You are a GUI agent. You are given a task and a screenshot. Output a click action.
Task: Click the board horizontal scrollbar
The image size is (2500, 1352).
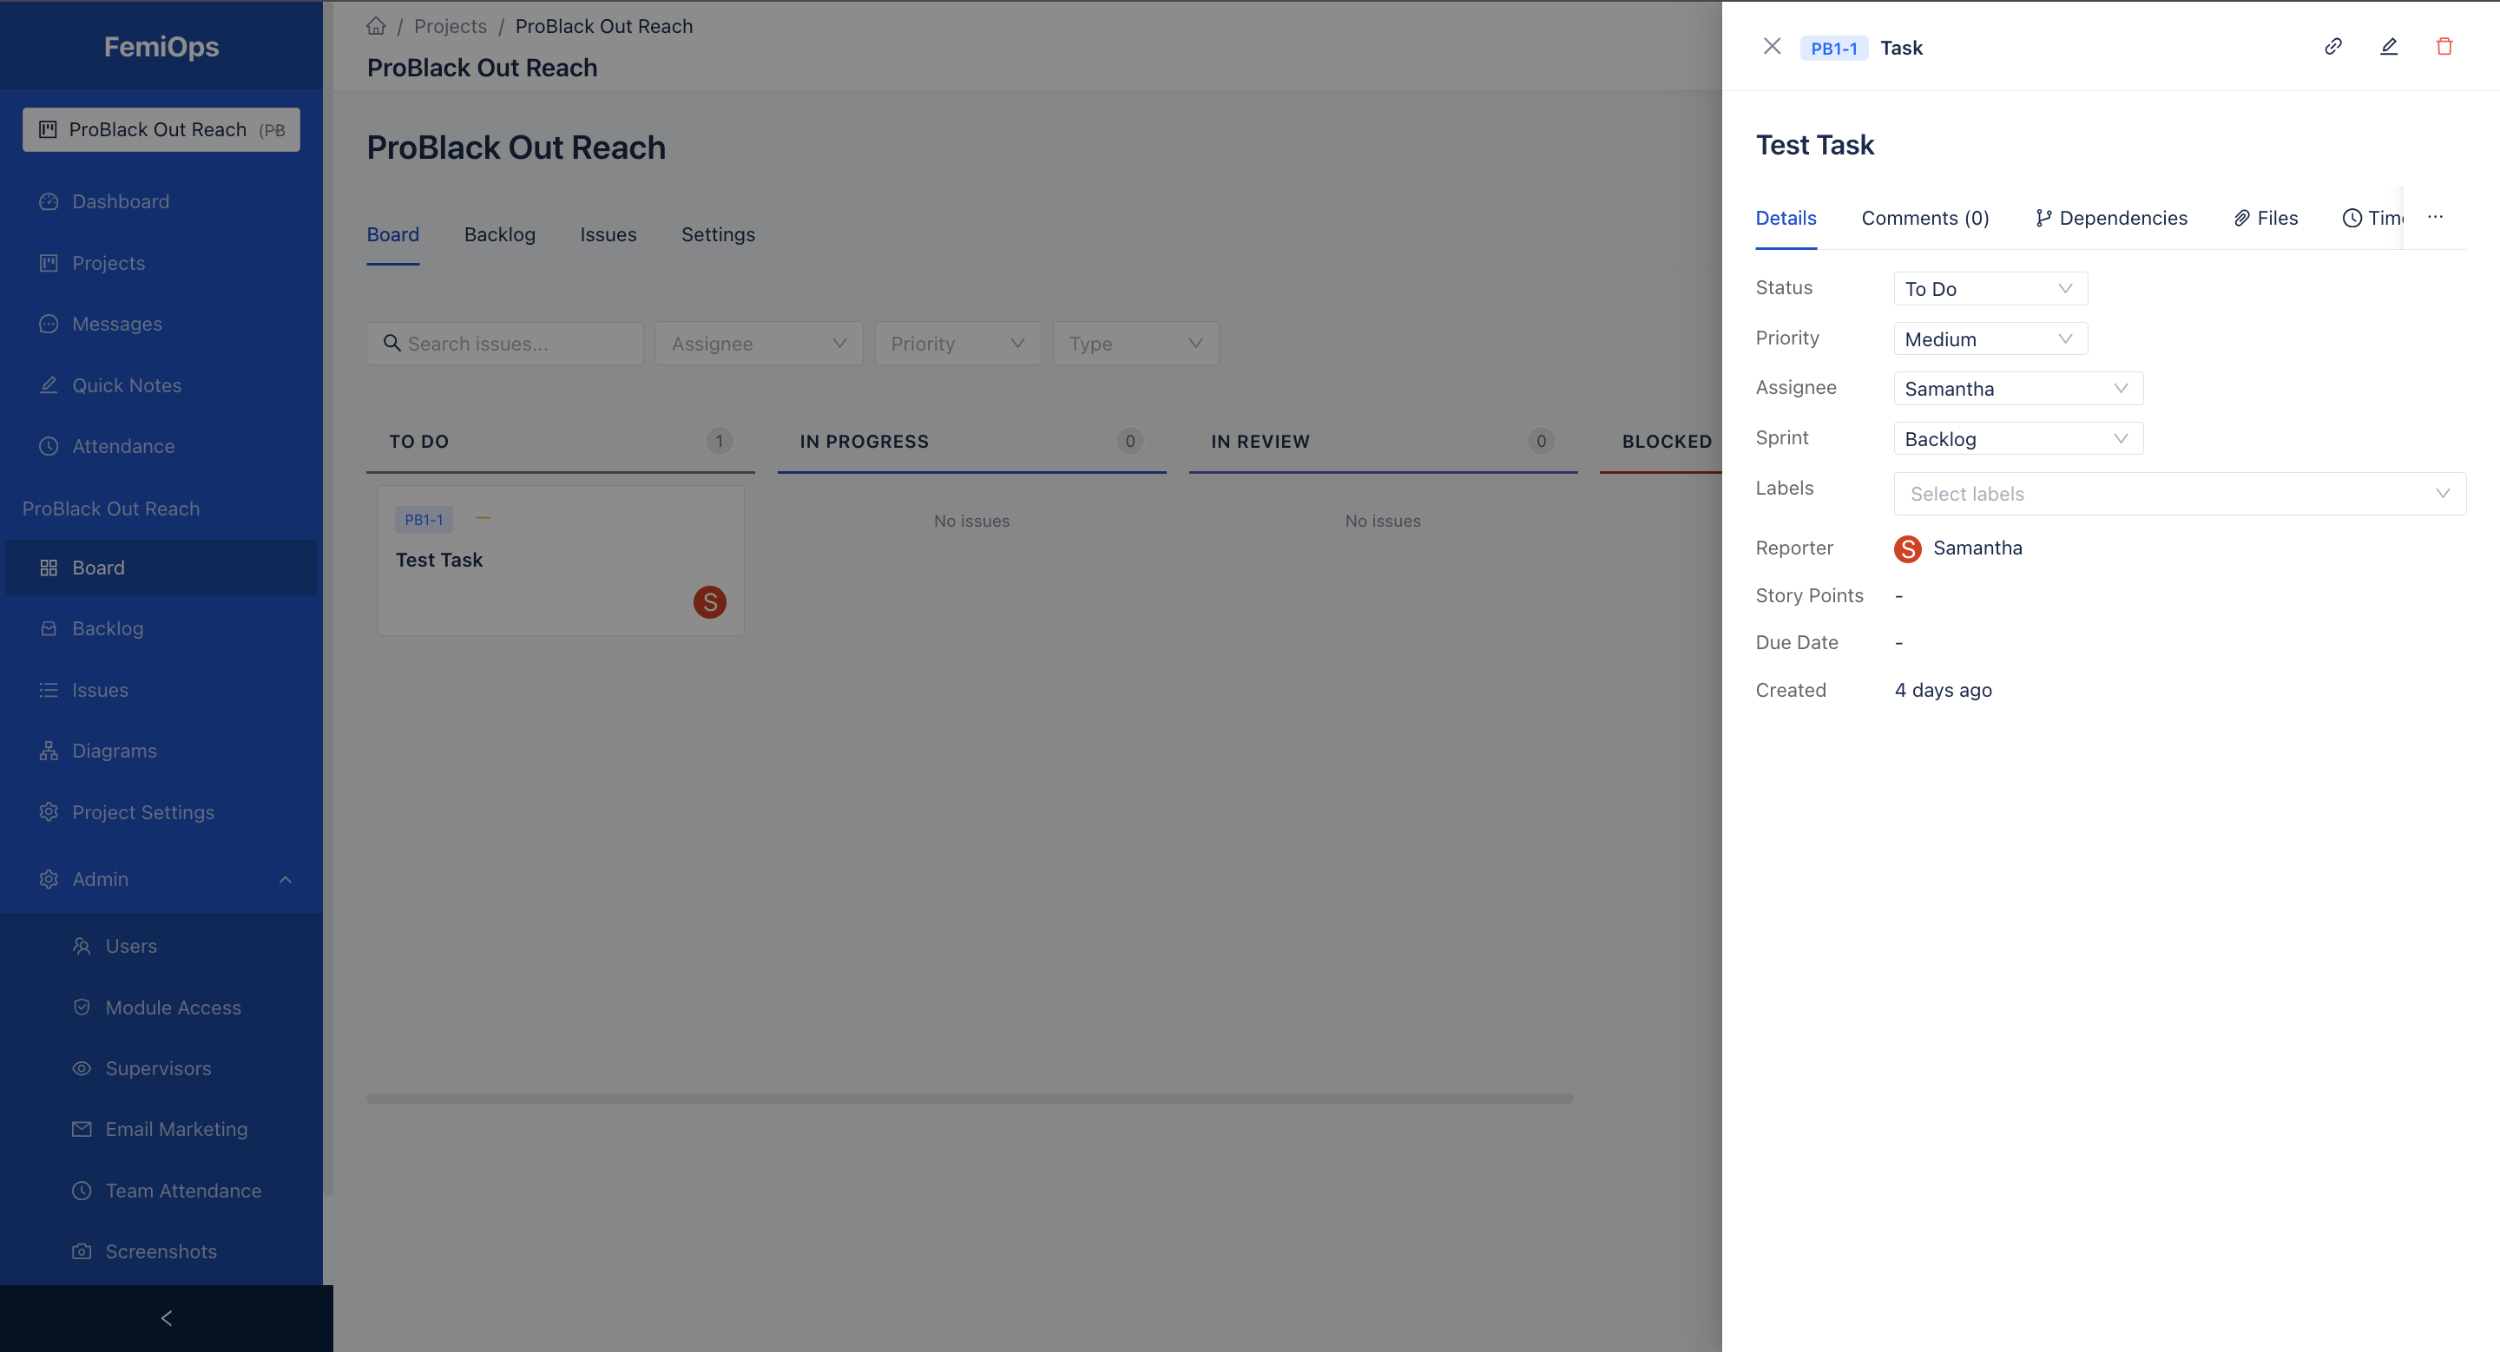[x=969, y=1099]
